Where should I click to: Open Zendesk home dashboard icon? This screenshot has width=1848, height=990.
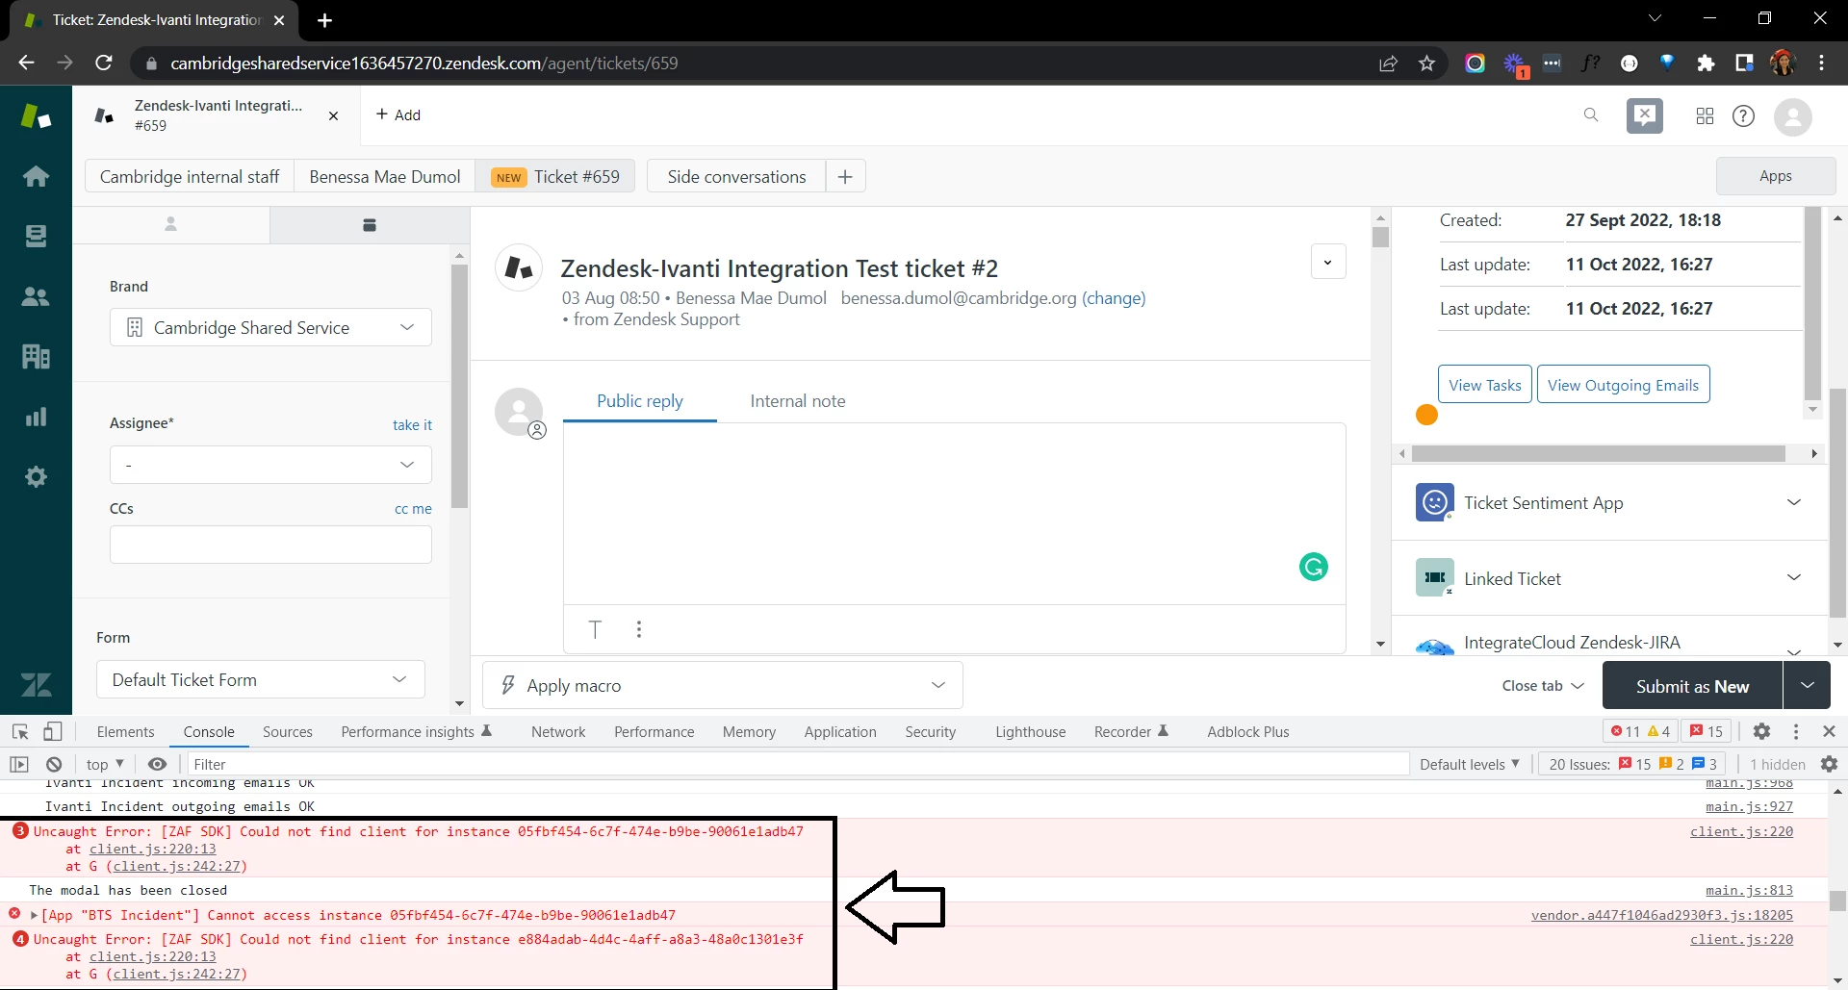[x=36, y=176]
